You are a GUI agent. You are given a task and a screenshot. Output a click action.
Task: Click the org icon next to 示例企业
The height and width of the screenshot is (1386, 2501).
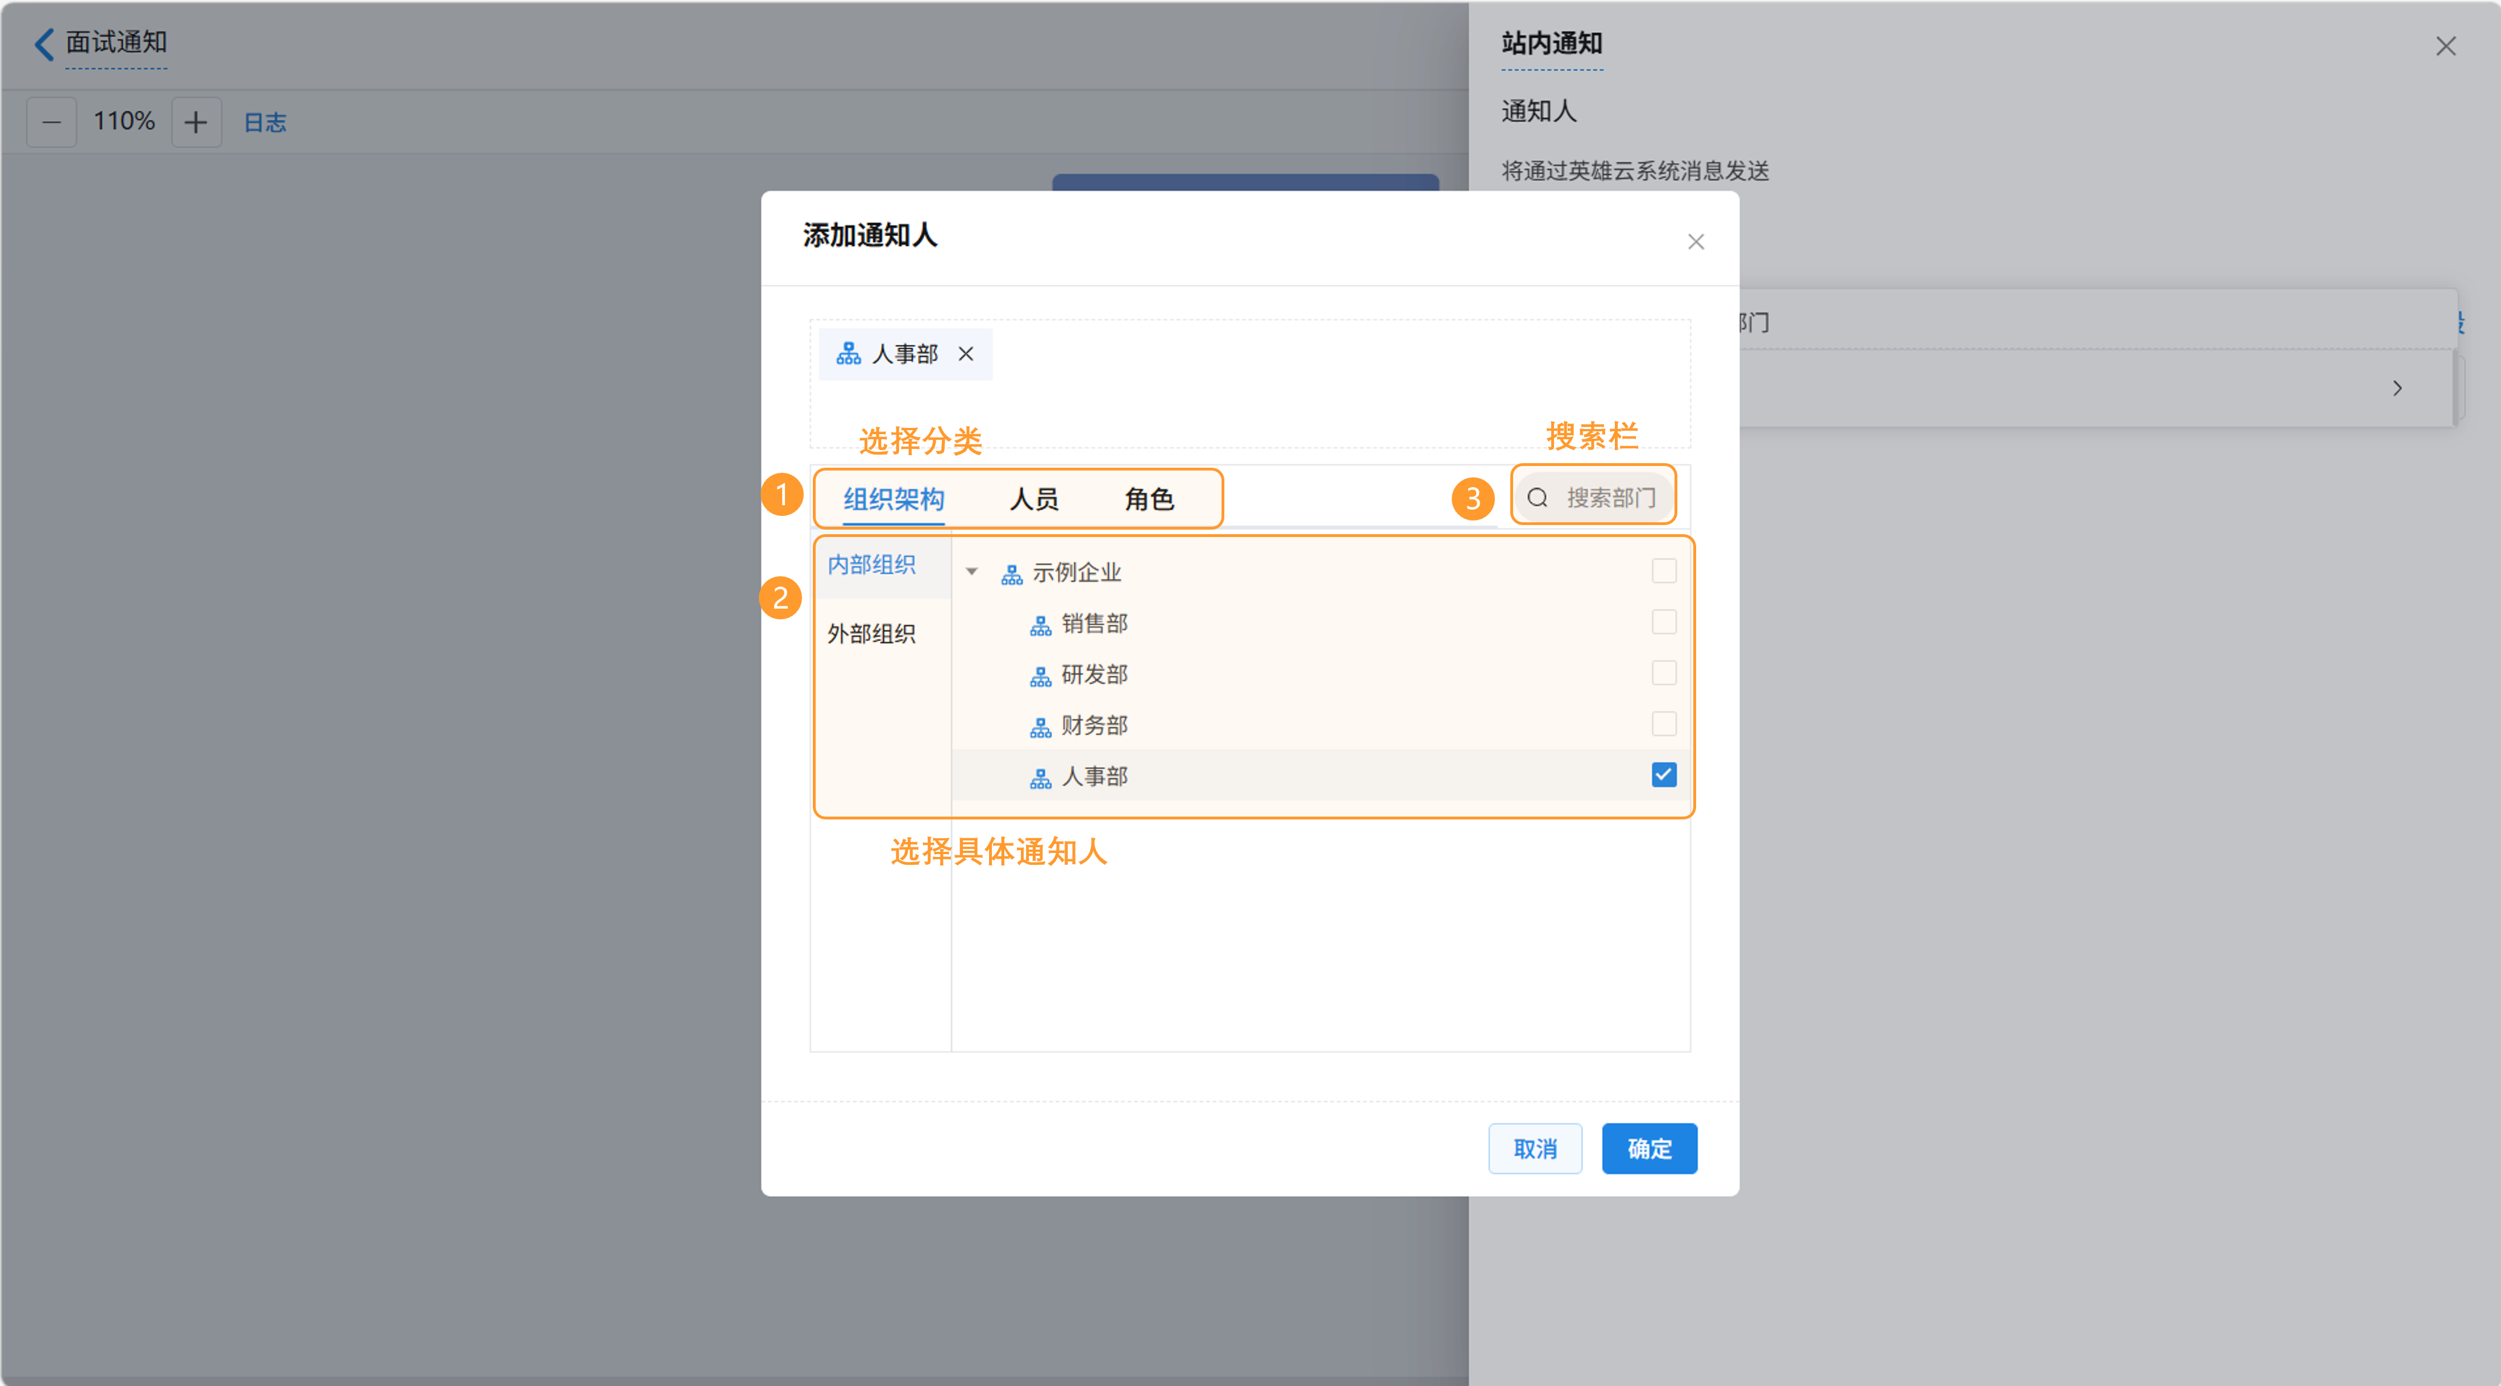tap(1012, 573)
